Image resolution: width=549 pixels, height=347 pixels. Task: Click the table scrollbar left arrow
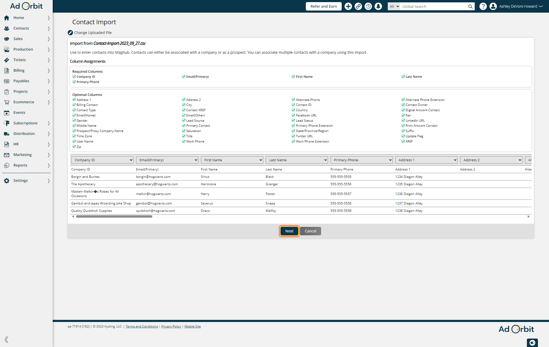[73, 217]
